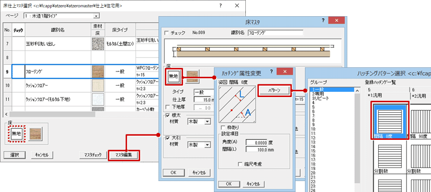Click row 11 クッションフロアー(モルタル下地) name cell
The image size is (431, 192).
[x=58, y=99]
